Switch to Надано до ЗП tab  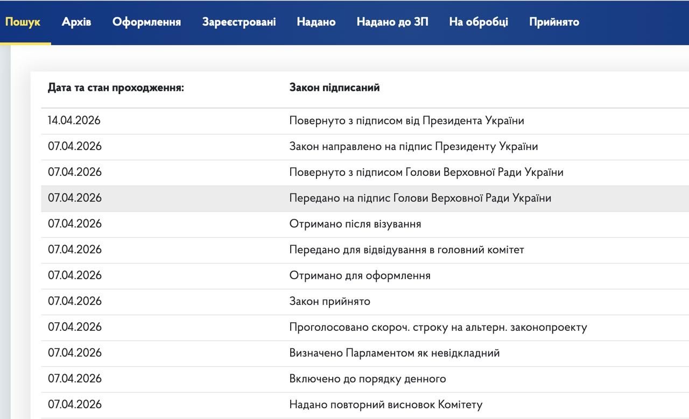pos(392,22)
